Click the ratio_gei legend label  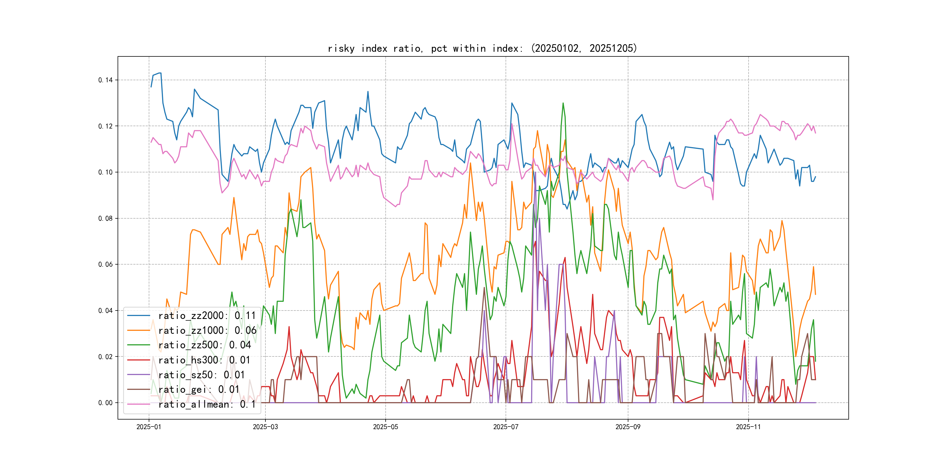(x=198, y=390)
